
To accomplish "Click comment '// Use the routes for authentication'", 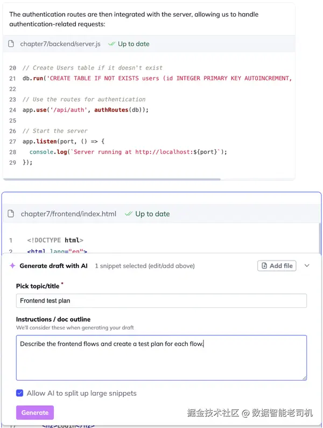I will pos(84,100).
